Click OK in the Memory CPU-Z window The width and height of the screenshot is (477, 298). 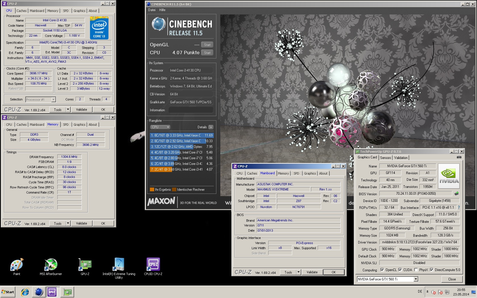click(x=103, y=223)
